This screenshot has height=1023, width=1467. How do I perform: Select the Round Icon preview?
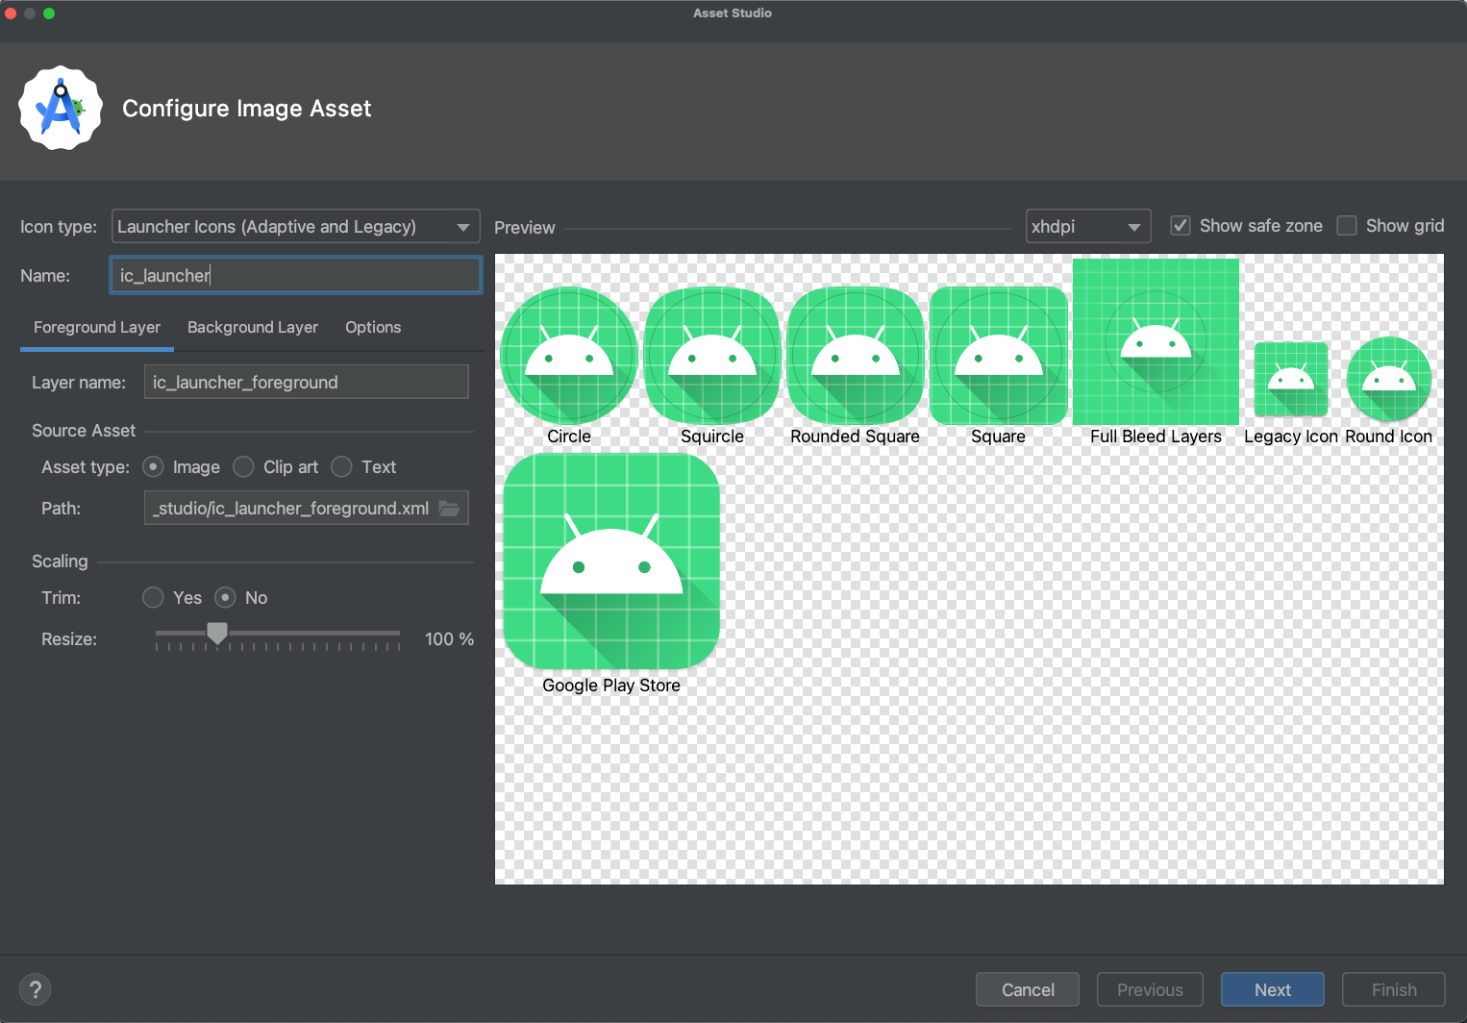coord(1389,379)
